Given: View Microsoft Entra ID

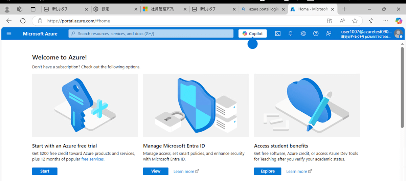Looking at the screenshot, I should pyautogui.click(x=156, y=171).
